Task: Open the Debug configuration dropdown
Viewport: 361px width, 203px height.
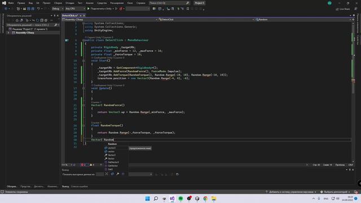Action: [58, 9]
